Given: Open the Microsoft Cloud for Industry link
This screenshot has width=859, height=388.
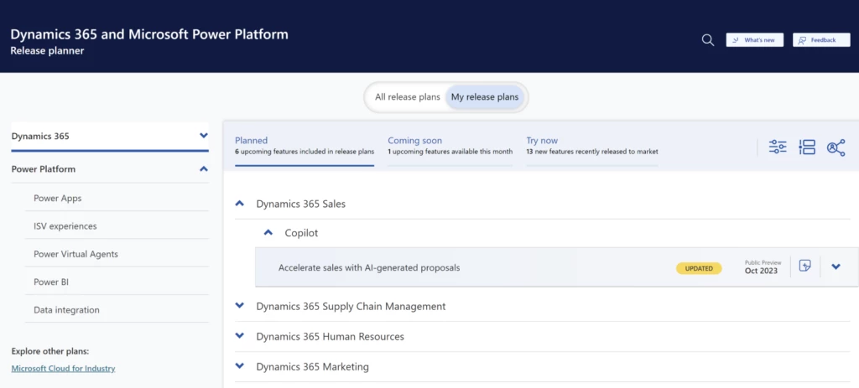Looking at the screenshot, I should [63, 368].
